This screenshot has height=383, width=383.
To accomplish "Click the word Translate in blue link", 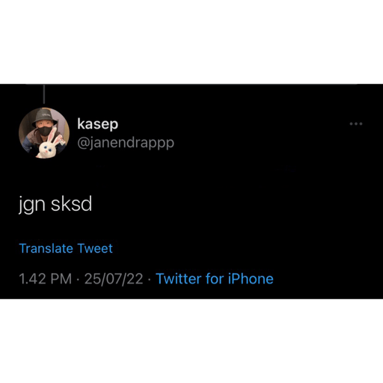I will [46, 248].
